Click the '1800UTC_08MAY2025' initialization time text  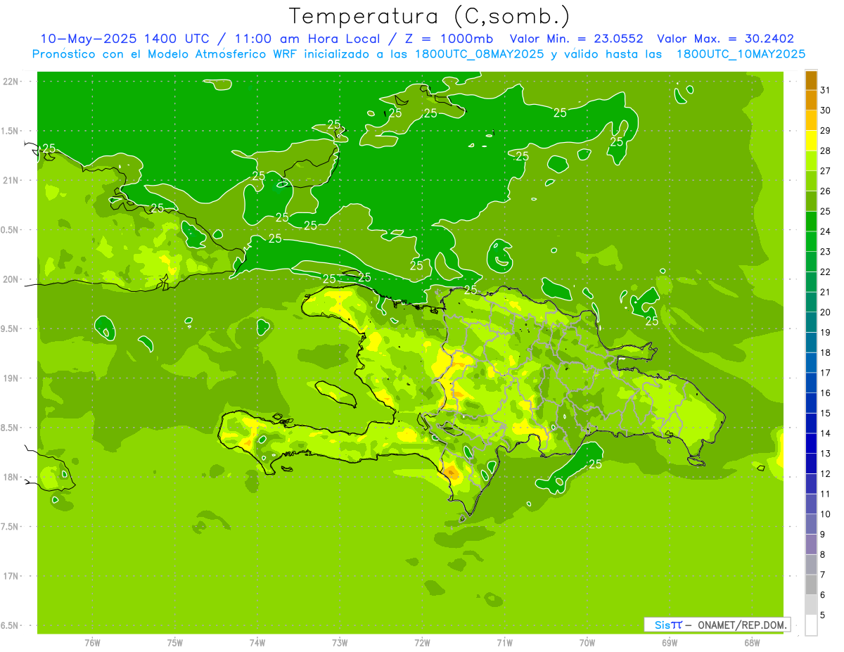click(478, 53)
